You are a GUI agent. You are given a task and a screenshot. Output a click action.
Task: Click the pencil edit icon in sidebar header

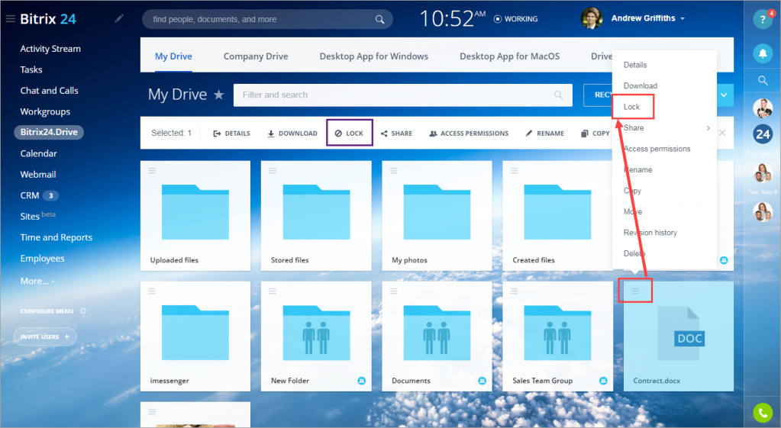(119, 18)
